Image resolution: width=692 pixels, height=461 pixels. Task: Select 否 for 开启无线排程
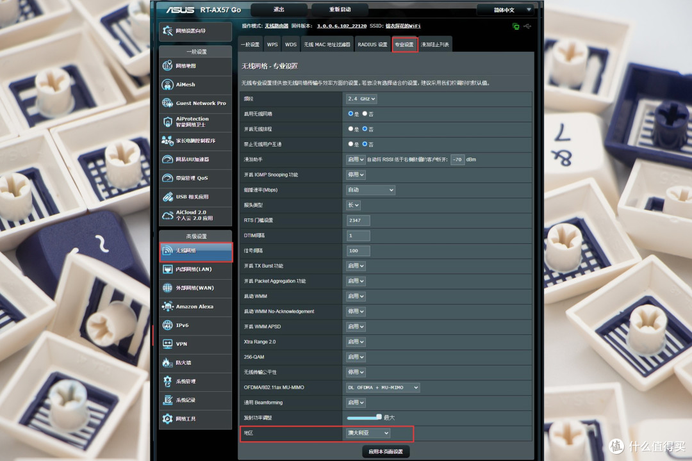365,129
